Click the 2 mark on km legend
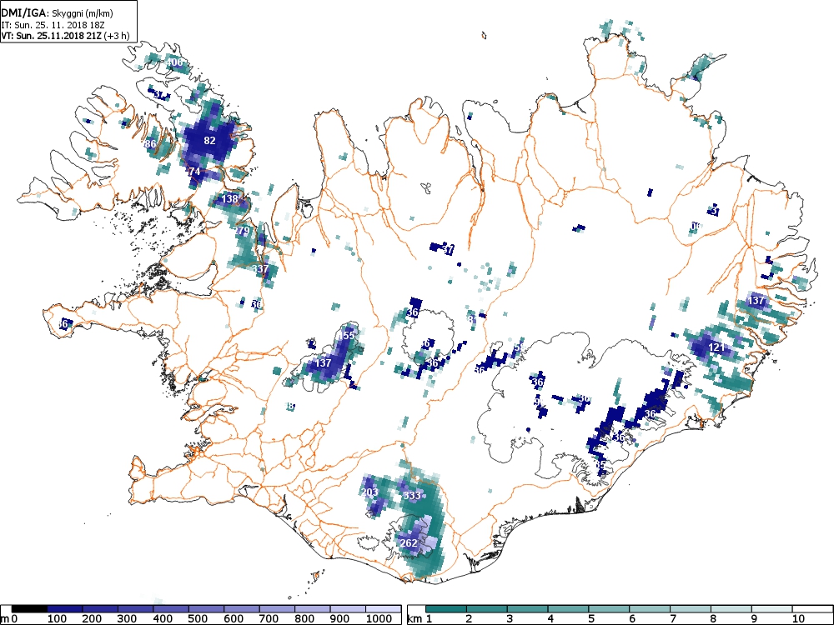The image size is (834, 625). 469,618
